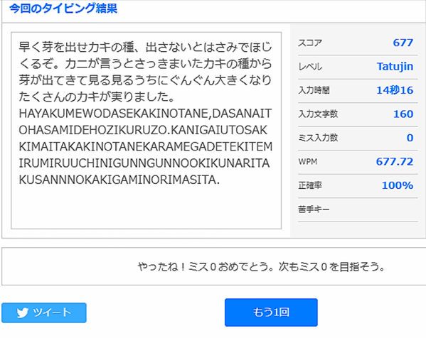The height and width of the screenshot is (338, 426).
Task: Click the 正確率 label
Action: 310,185
